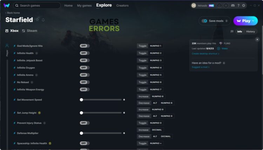Open the help question mark icon
This screenshot has width=263, height=150.
pos(238,6)
